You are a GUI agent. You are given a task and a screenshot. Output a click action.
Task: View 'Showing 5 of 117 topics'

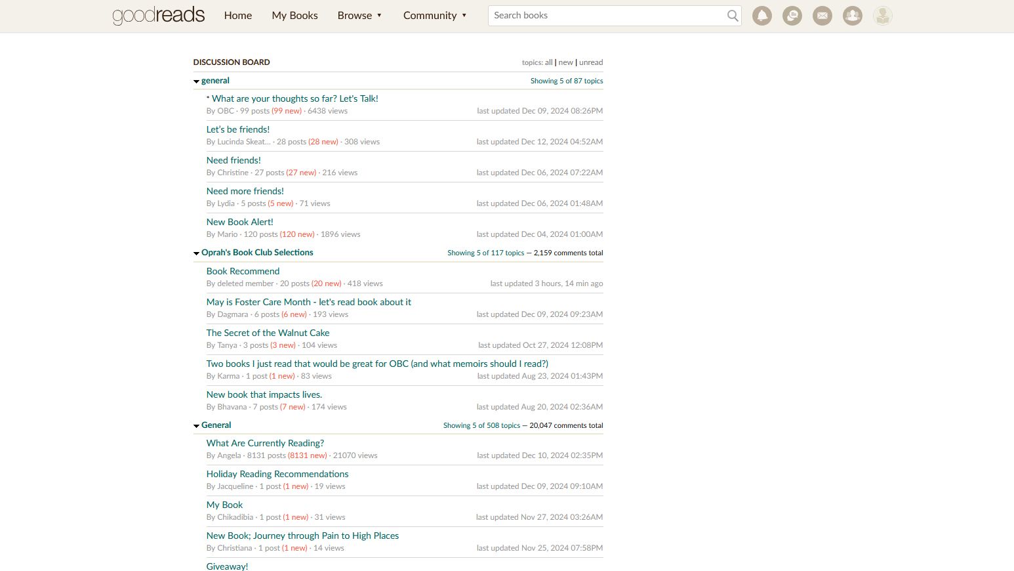tap(486, 253)
